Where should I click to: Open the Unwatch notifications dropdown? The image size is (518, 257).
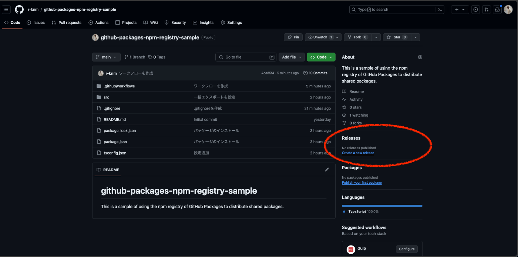pos(323,37)
